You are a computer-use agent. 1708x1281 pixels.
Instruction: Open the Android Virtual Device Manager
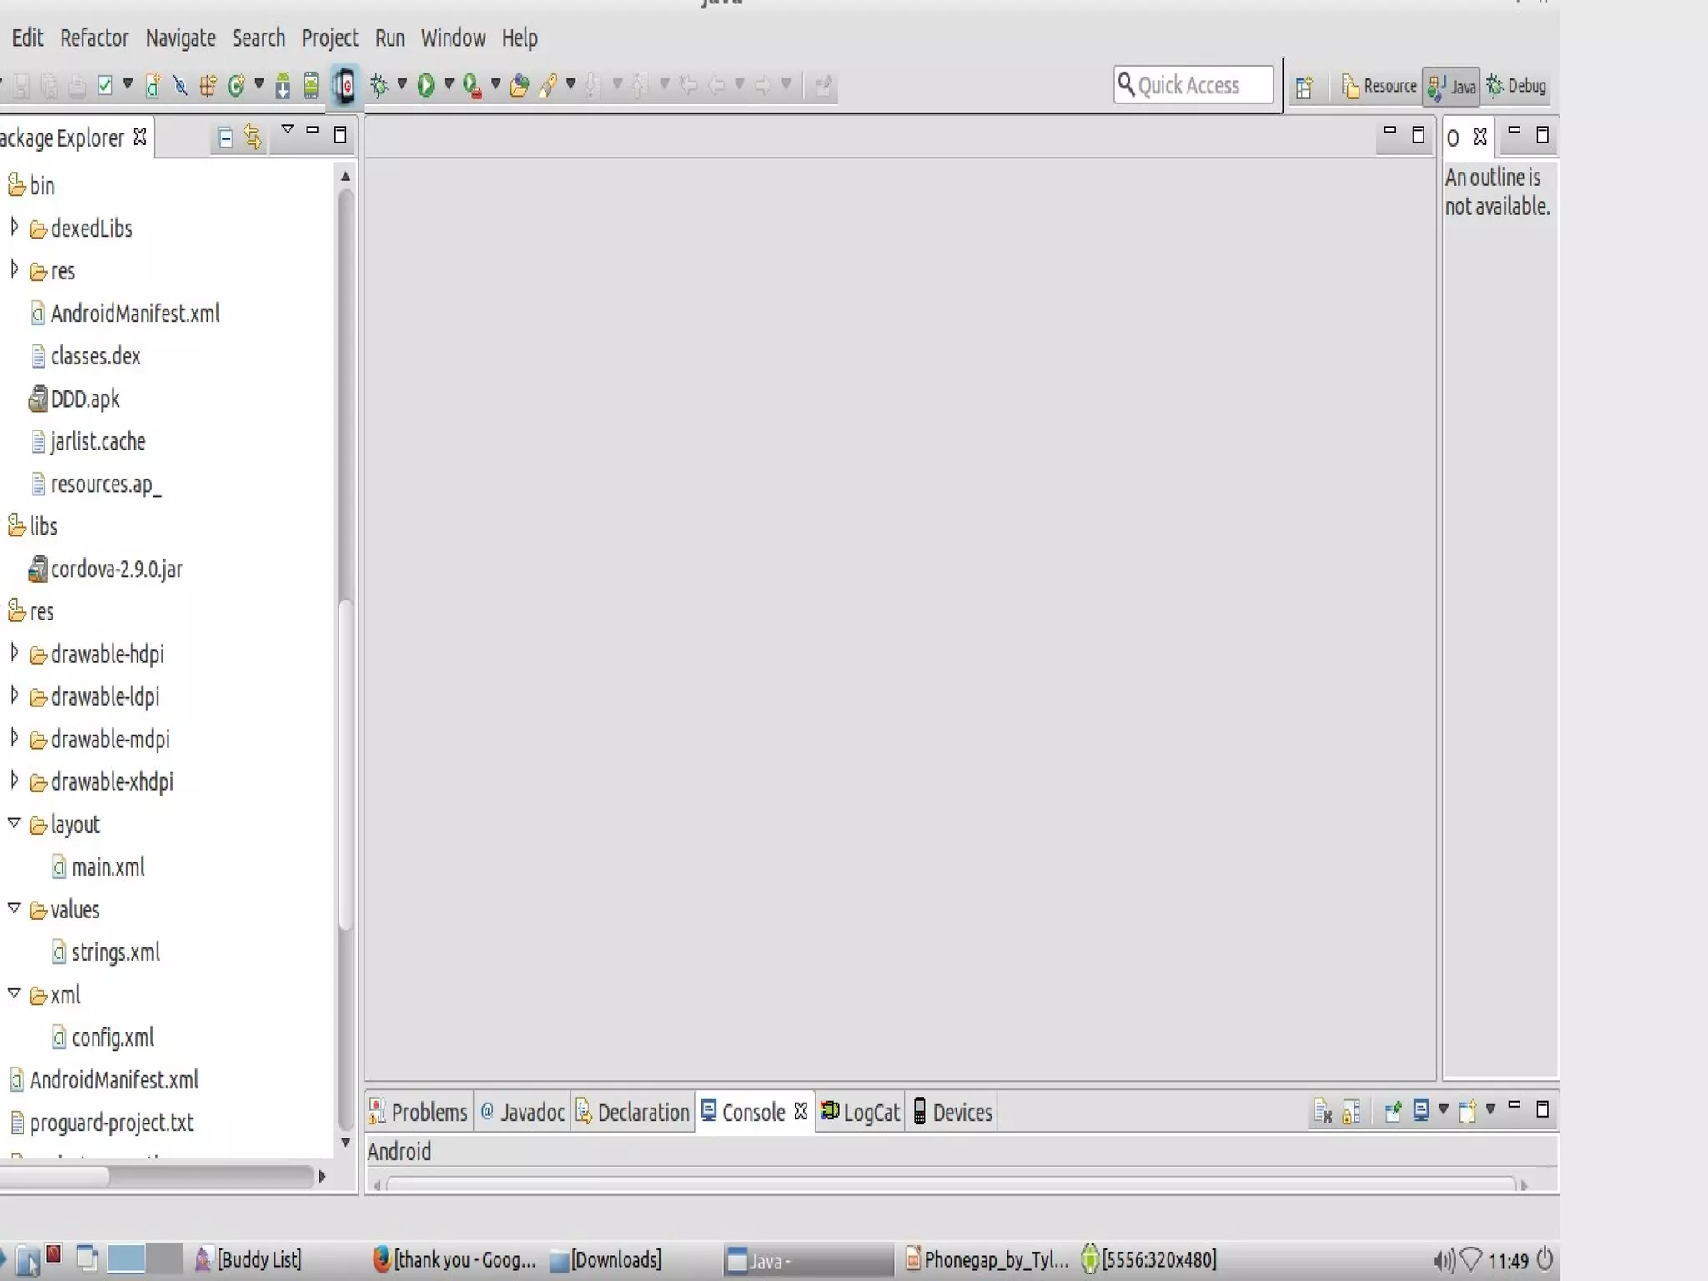point(311,85)
